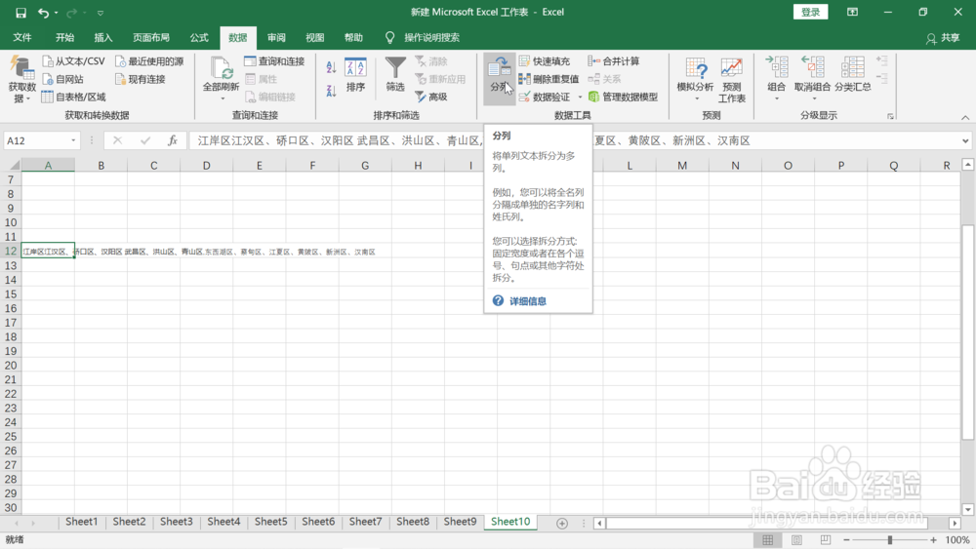This screenshot has height=549, width=976.
Task: Switch to the Page Layout (页面布局) tab
Action: coord(151,37)
